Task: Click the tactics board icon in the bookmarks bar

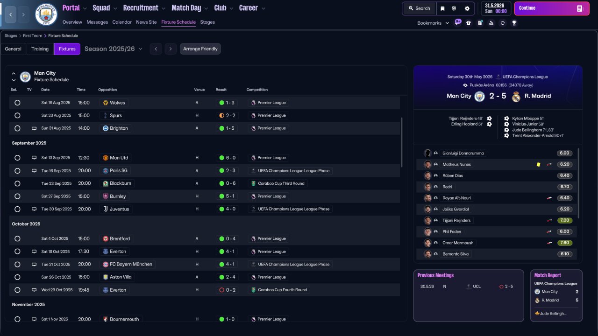Action: pos(480,23)
